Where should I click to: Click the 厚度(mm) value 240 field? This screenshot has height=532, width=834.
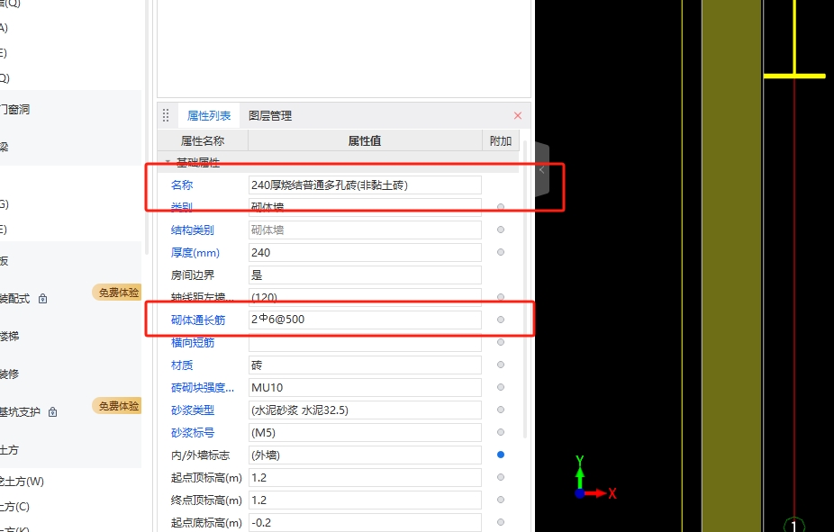pyautogui.click(x=365, y=252)
